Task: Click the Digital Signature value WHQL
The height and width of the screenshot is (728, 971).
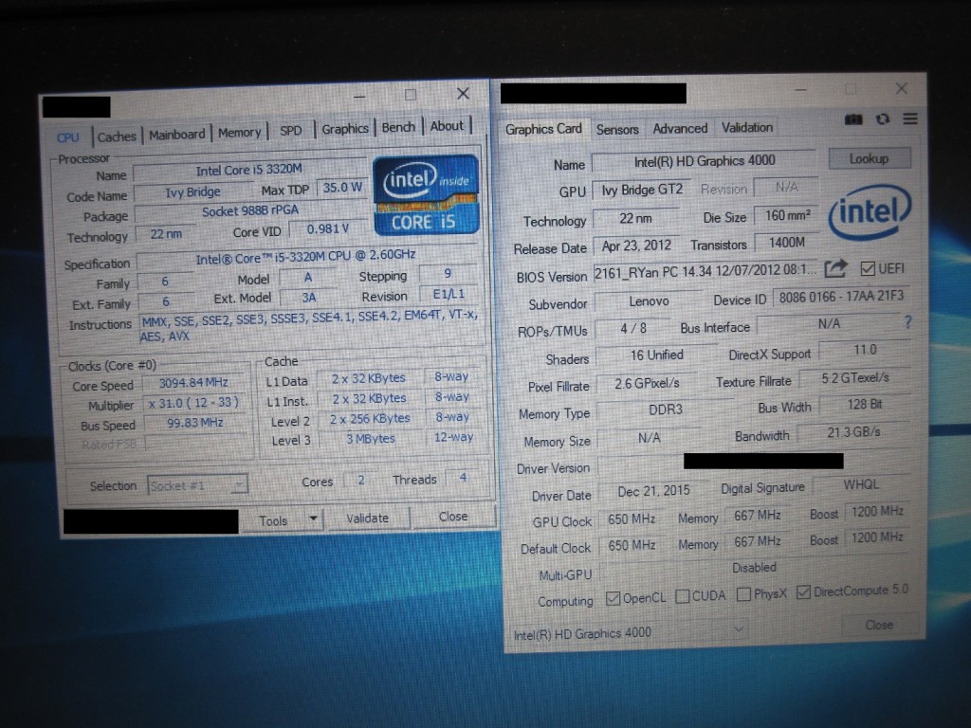Action: [x=861, y=484]
